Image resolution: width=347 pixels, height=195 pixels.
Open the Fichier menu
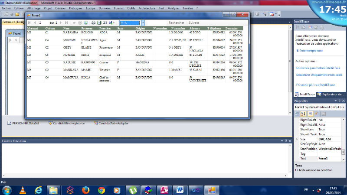click(7, 8)
